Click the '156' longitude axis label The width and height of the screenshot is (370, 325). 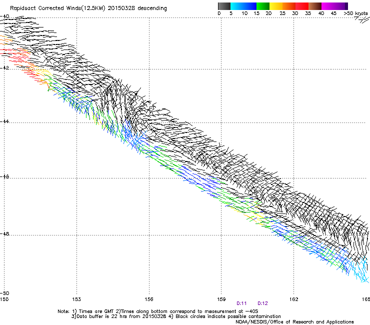click(149, 299)
